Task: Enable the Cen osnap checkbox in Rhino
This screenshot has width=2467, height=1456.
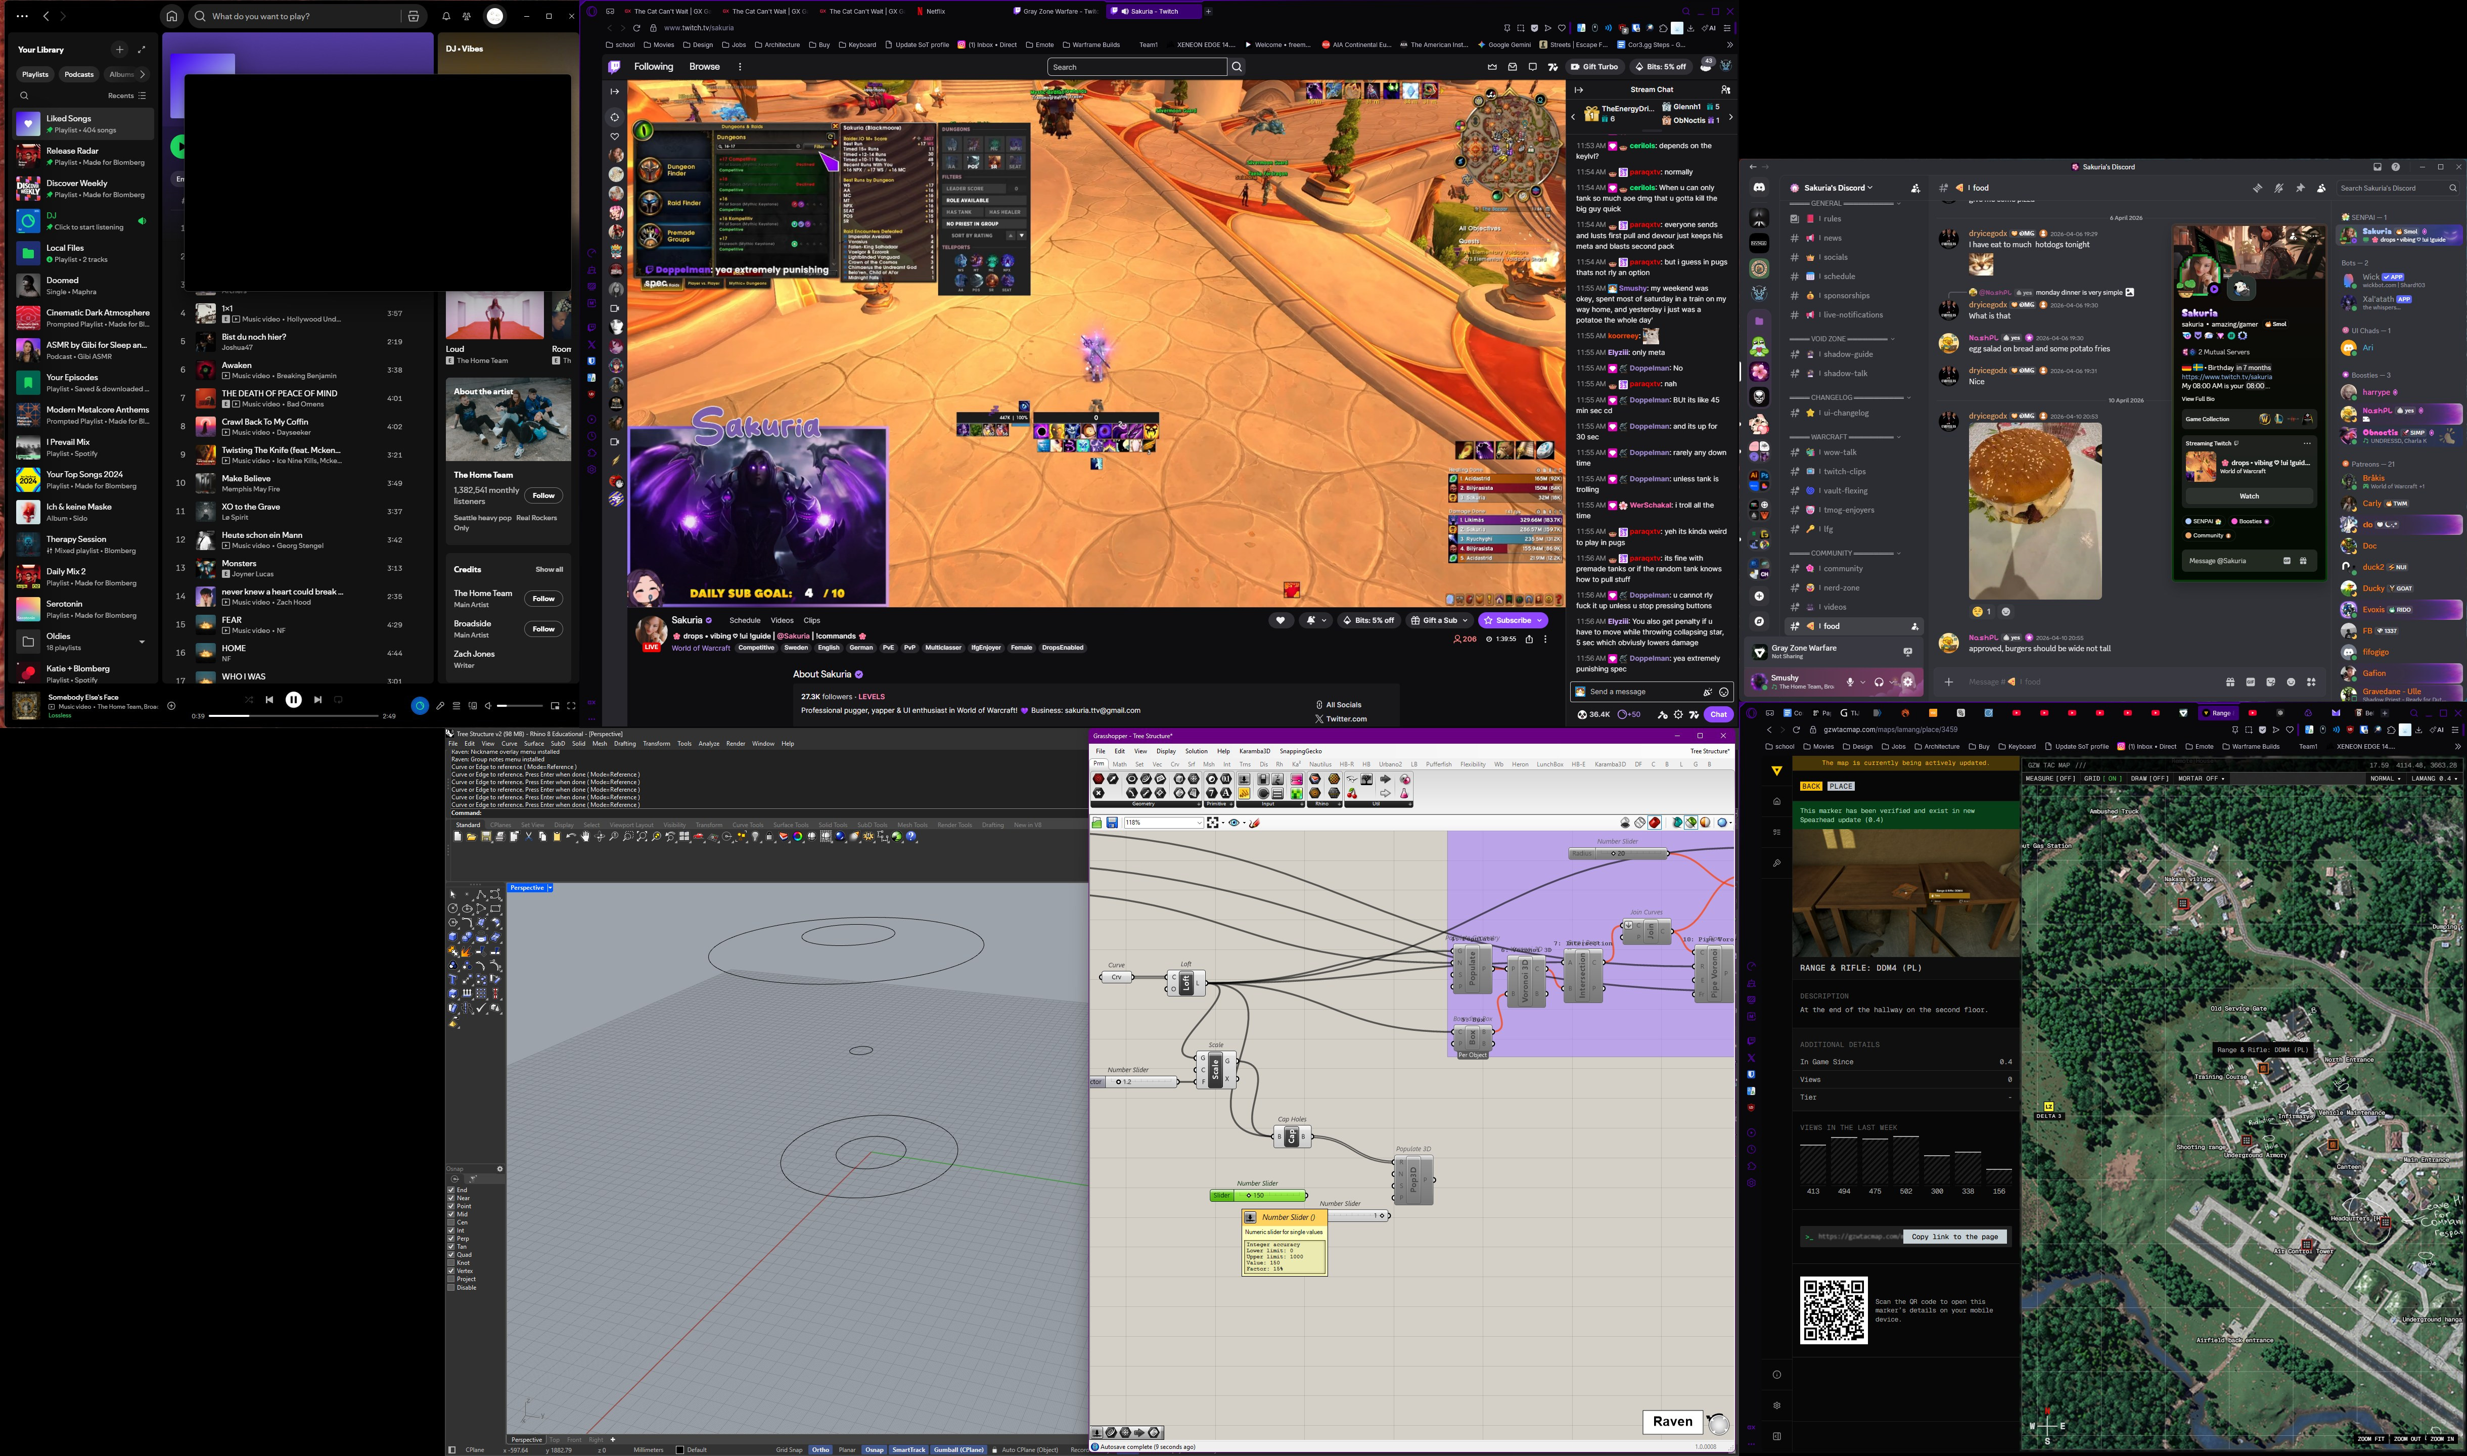Action: 451,1222
